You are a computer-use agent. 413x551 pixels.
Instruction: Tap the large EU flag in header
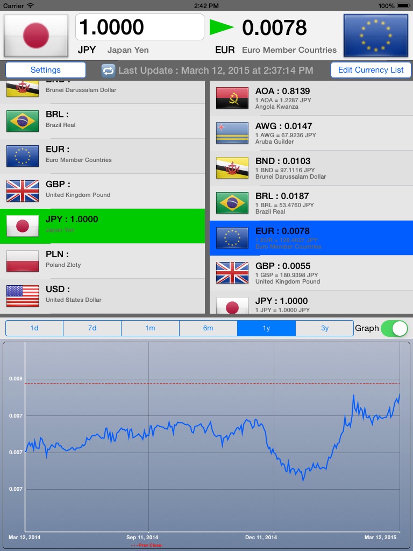[376, 36]
